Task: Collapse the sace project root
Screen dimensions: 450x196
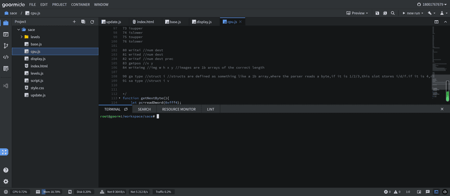Action: point(18,30)
